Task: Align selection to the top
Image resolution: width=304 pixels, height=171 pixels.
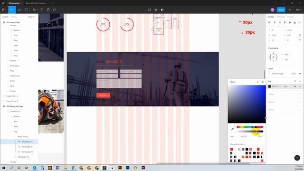Action: [285, 22]
